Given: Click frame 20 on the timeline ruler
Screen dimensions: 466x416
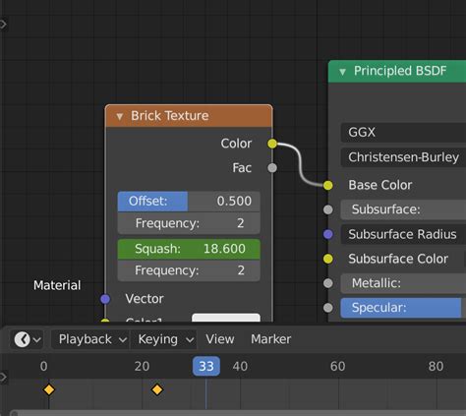Looking at the screenshot, I should click(x=142, y=367).
